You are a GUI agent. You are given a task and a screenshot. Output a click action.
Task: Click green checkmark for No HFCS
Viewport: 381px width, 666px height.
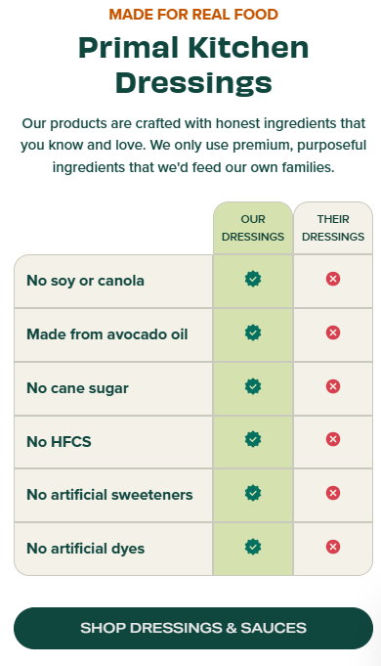tap(253, 439)
